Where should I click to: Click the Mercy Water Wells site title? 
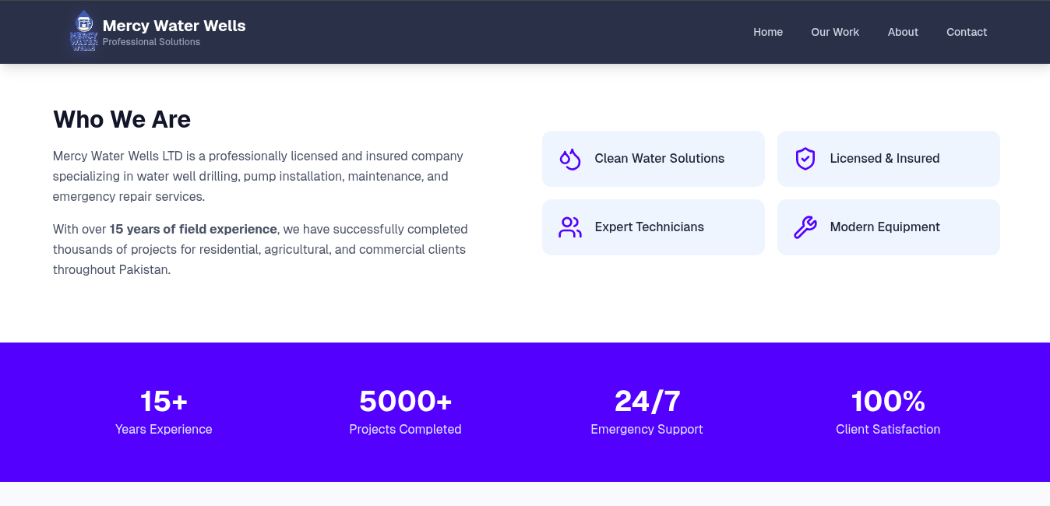pos(174,25)
